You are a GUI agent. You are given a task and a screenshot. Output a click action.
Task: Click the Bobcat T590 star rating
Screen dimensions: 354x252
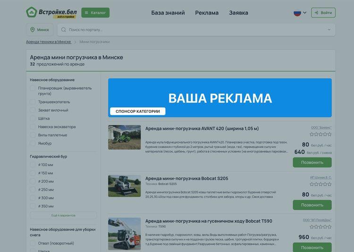pos(320,227)
